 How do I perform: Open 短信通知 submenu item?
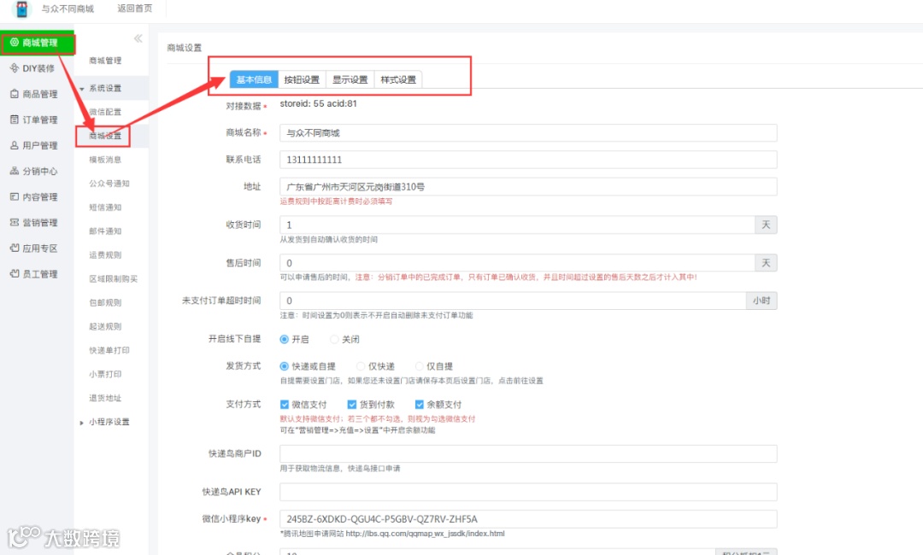pyautogui.click(x=105, y=207)
